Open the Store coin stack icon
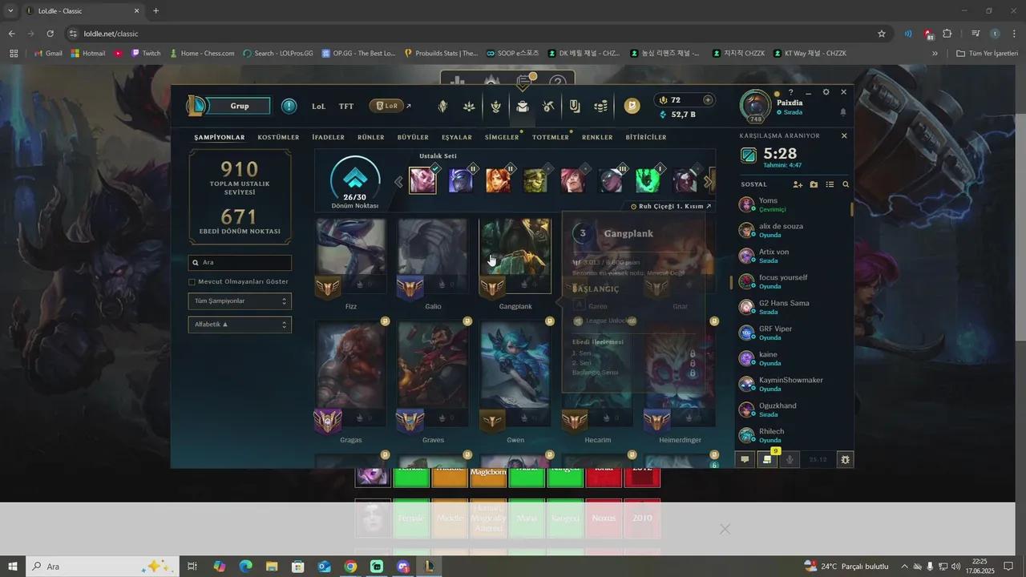Viewport: 1026px width, 577px height. (600, 106)
